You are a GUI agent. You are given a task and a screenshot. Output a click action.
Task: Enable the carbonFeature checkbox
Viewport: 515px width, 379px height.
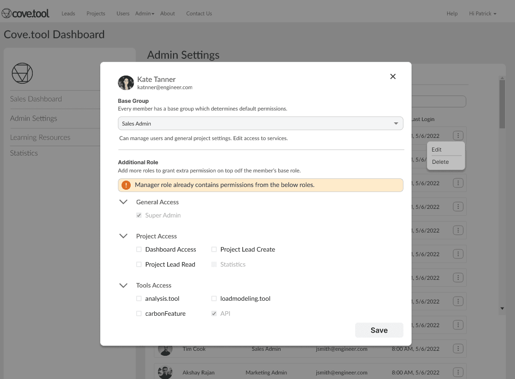click(139, 313)
